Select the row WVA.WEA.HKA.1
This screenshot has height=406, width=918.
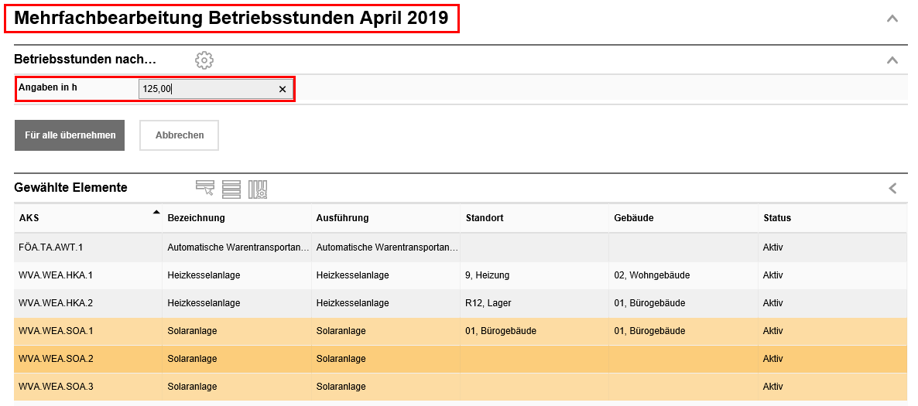tap(461, 275)
